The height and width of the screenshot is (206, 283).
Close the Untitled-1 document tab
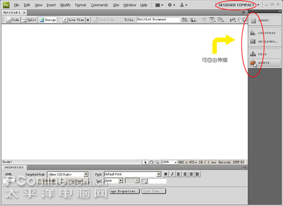24,12
